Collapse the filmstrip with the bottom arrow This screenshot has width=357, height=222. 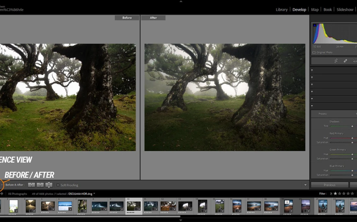coord(181,220)
